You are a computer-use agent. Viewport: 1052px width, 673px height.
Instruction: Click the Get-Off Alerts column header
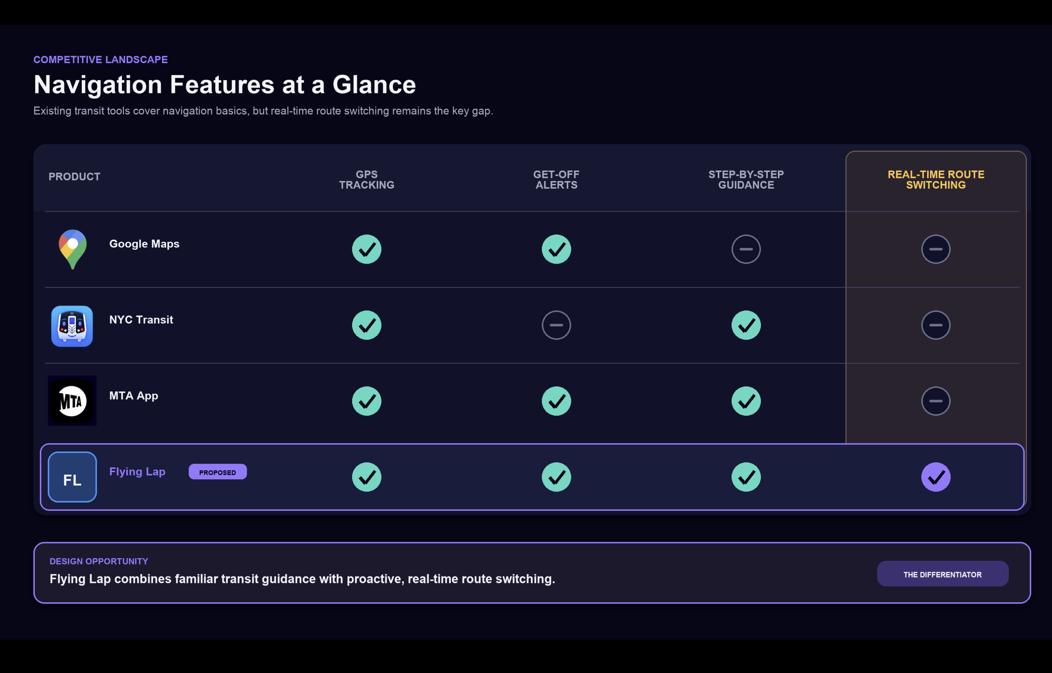coord(556,180)
